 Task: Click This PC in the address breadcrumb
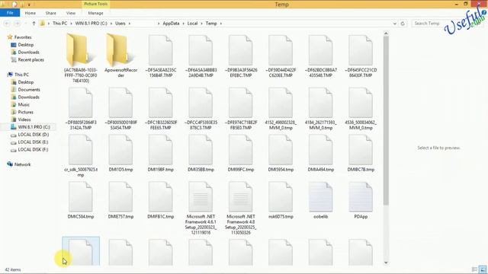pyautogui.click(x=59, y=24)
